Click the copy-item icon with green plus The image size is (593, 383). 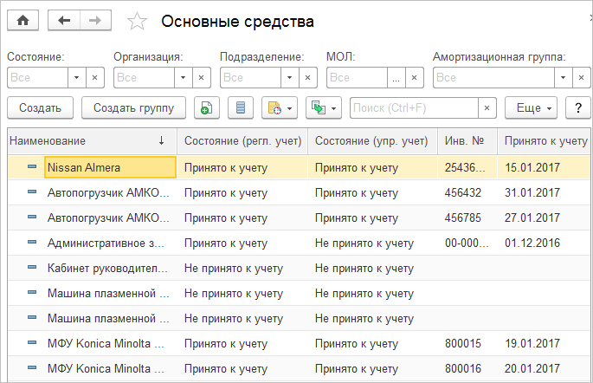pyautogui.click(x=207, y=108)
